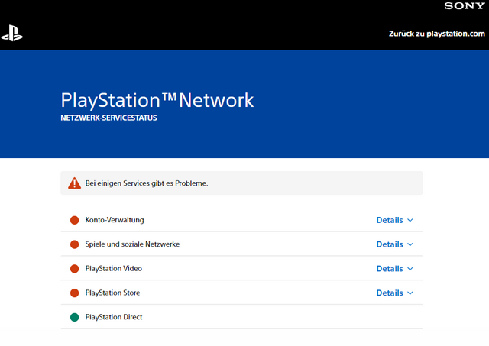Click the green status dot for PlayStation Direct
The image size is (489, 346).
75,317
